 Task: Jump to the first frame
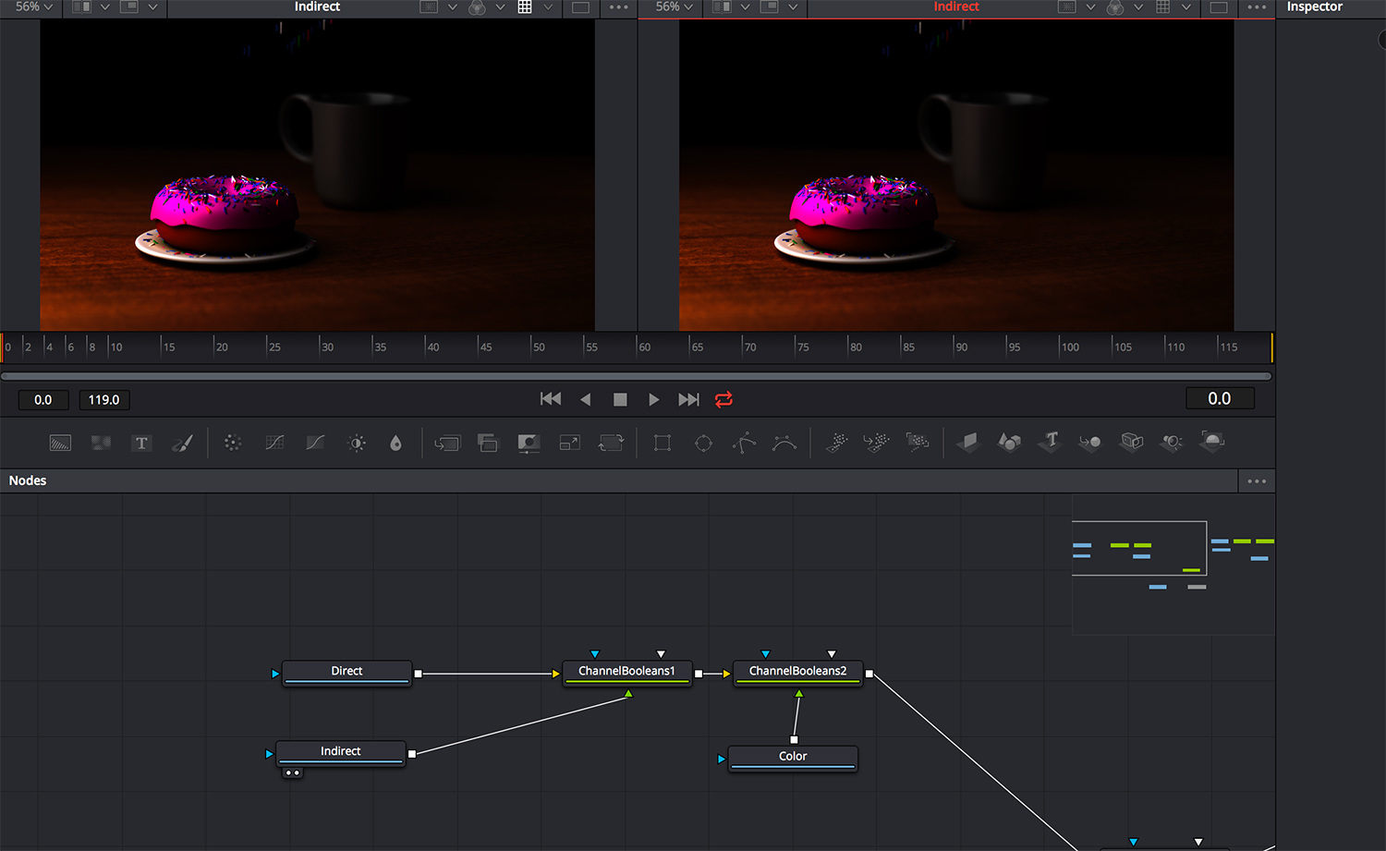coord(551,399)
